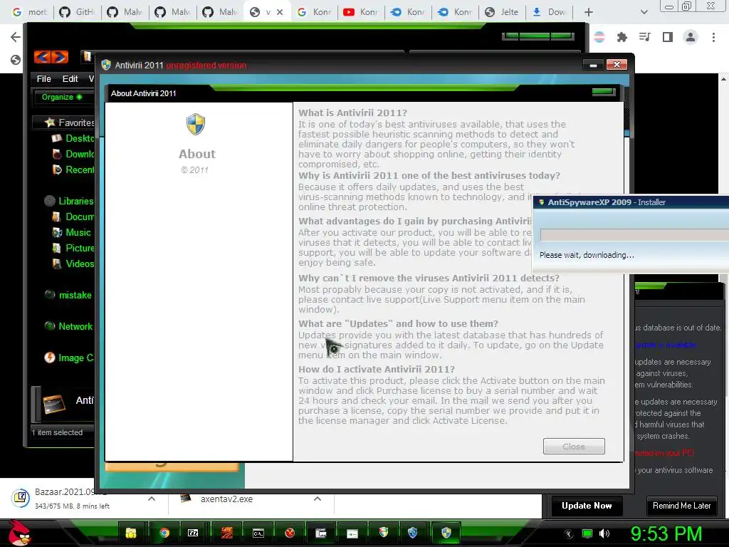
Task: Click the Angry Birds start button
Action: pyautogui.click(x=19, y=533)
